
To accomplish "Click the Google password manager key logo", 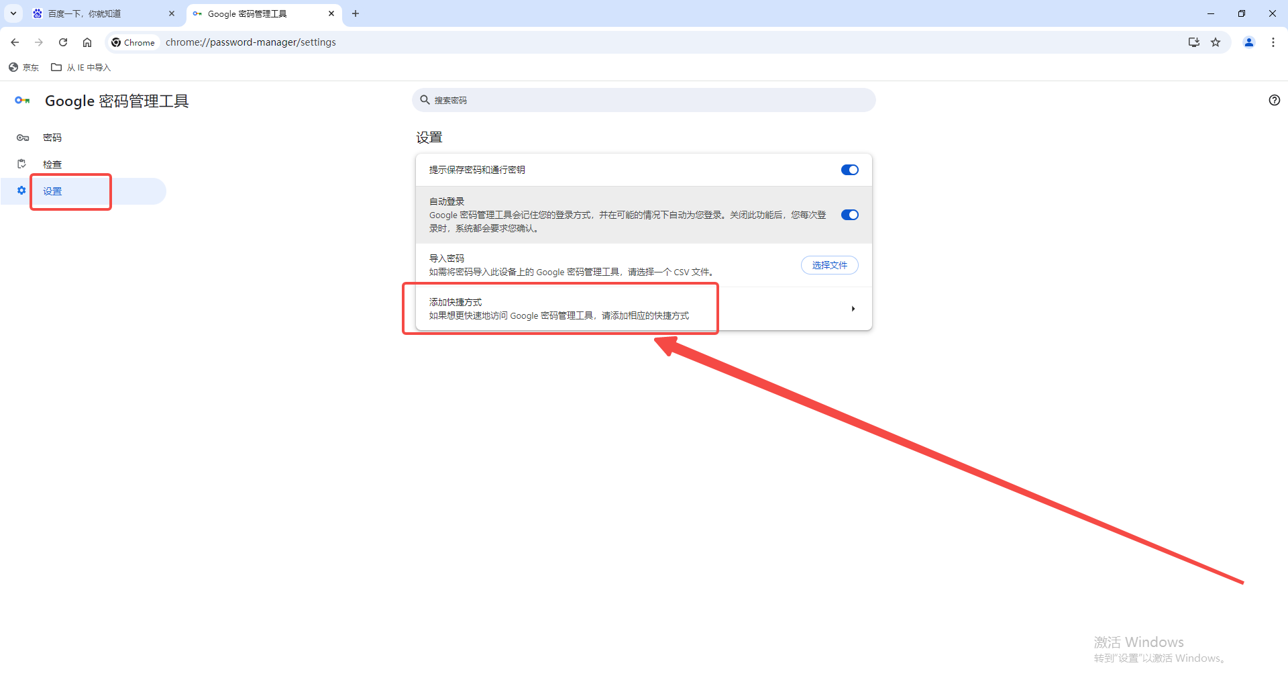I will pyautogui.click(x=22, y=101).
